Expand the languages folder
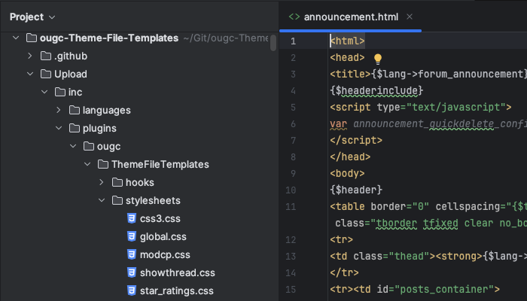 tap(59, 111)
